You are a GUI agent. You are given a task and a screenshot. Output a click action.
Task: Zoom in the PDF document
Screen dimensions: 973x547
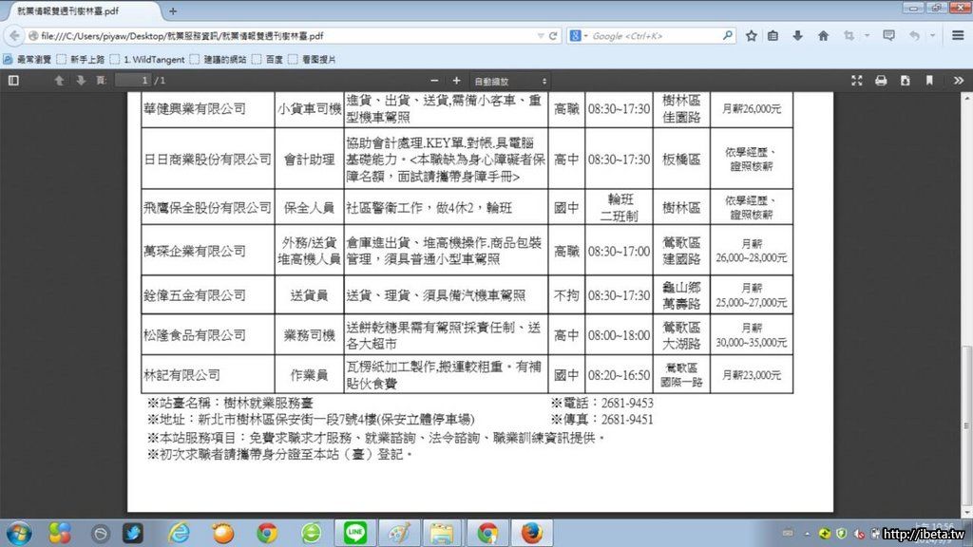[x=456, y=81]
